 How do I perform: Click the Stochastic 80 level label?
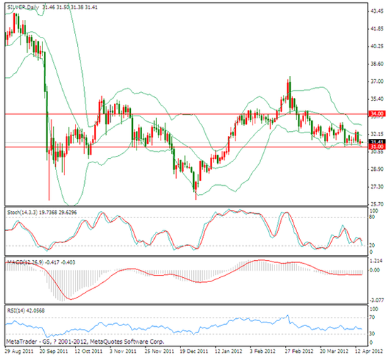pos(373,217)
